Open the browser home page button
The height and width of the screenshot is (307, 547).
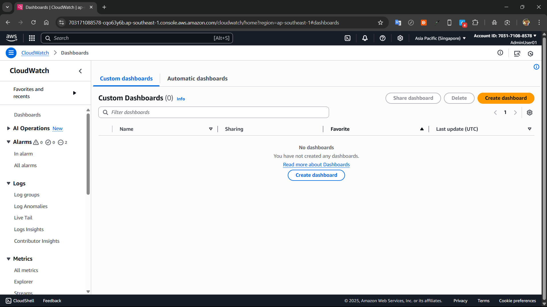(46, 22)
